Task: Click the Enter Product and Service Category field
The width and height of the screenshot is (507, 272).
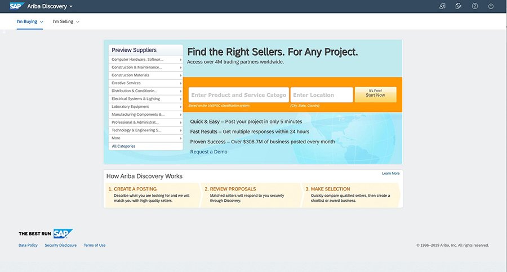Action: (x=239, y=95)
